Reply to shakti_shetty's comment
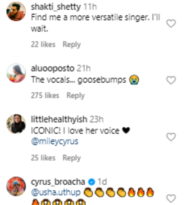This screenshot has width=184, height=205. [71, 44]
